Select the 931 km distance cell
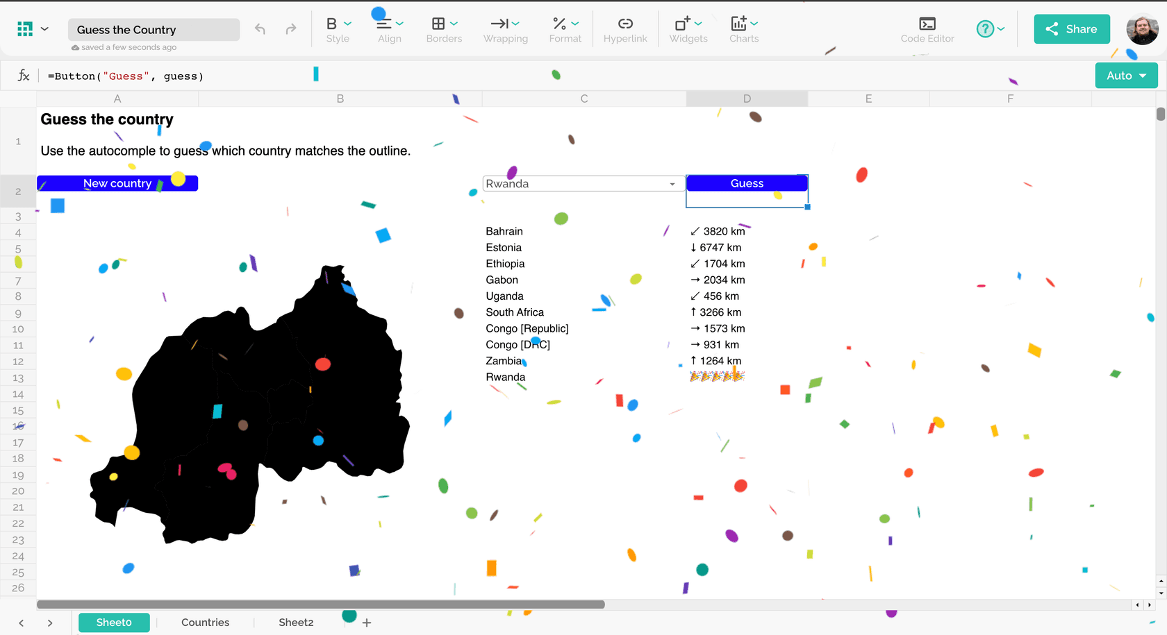This screenshot has width=1167, height=635. (x=747, y=345)
